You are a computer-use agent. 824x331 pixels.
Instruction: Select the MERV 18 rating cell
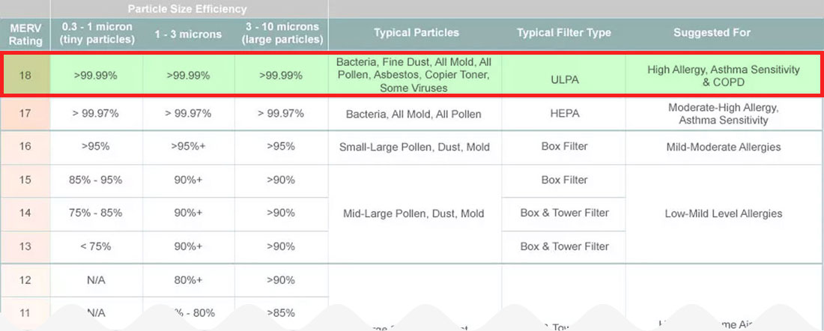pos(25,75)
